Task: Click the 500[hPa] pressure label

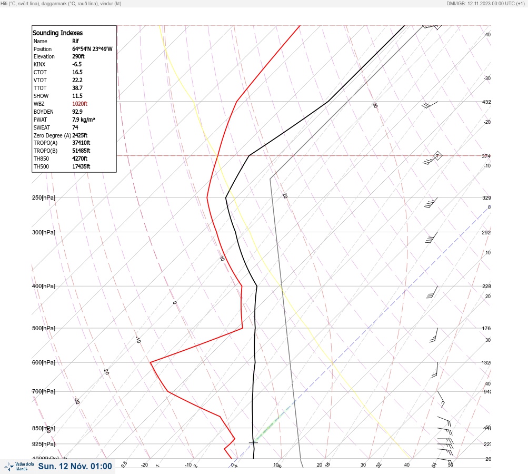Action: [44, 328]
